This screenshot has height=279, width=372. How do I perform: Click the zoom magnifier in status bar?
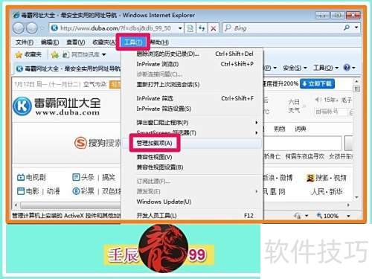click(319, 215)
